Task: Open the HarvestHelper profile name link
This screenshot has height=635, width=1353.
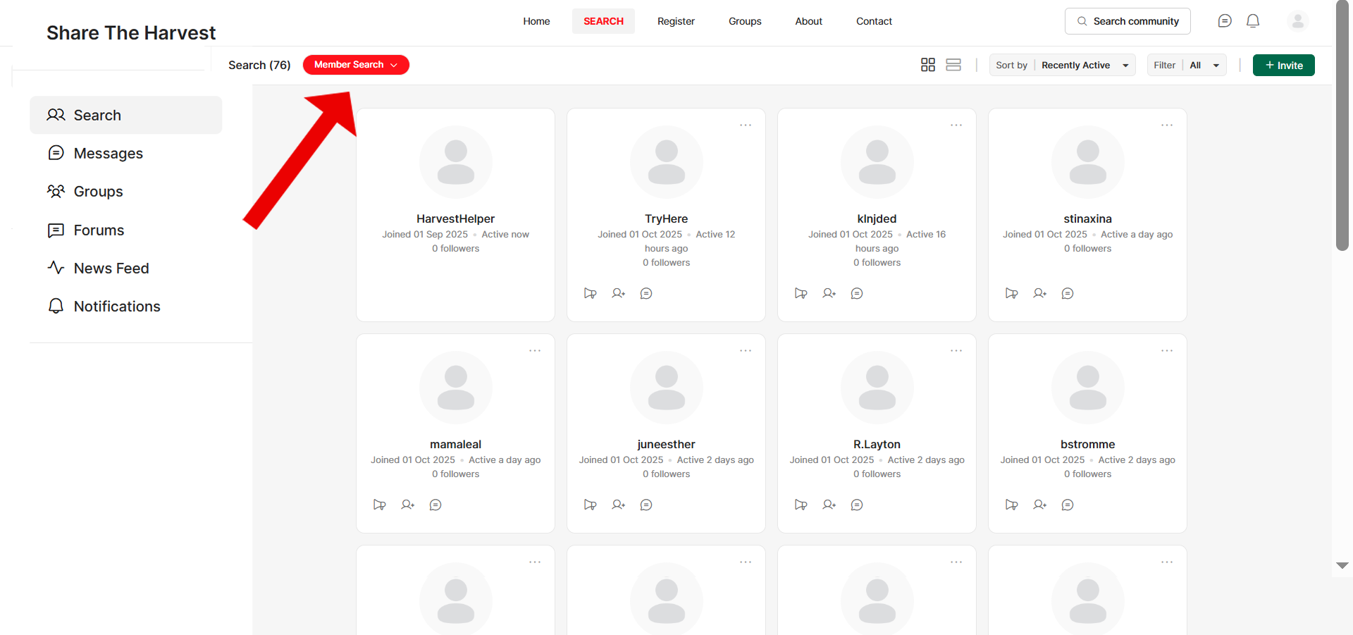Action: point(455,218)
